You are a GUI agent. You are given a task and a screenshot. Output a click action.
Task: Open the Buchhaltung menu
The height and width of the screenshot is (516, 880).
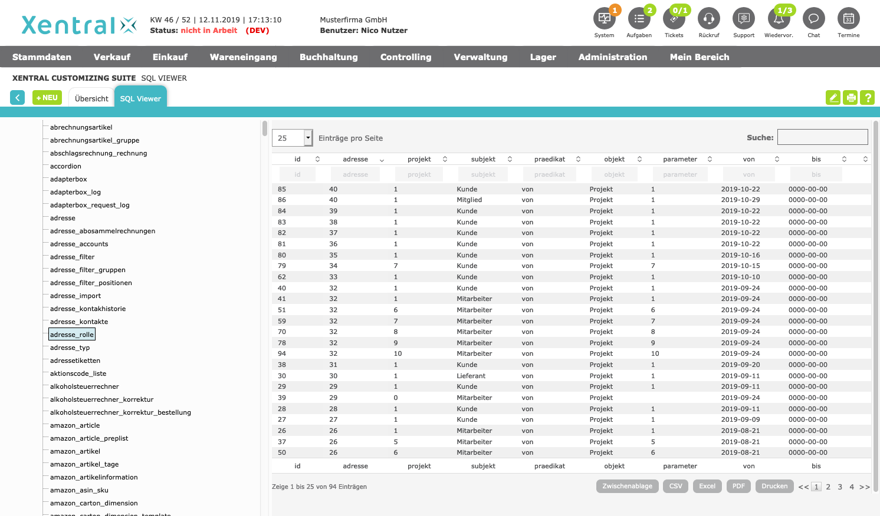(x=329, y=57)
